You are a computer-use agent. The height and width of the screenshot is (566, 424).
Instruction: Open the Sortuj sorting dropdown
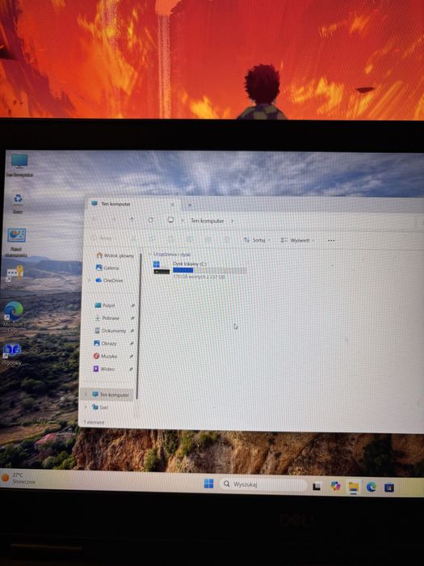pyautogui.click(x=257, y=239)
